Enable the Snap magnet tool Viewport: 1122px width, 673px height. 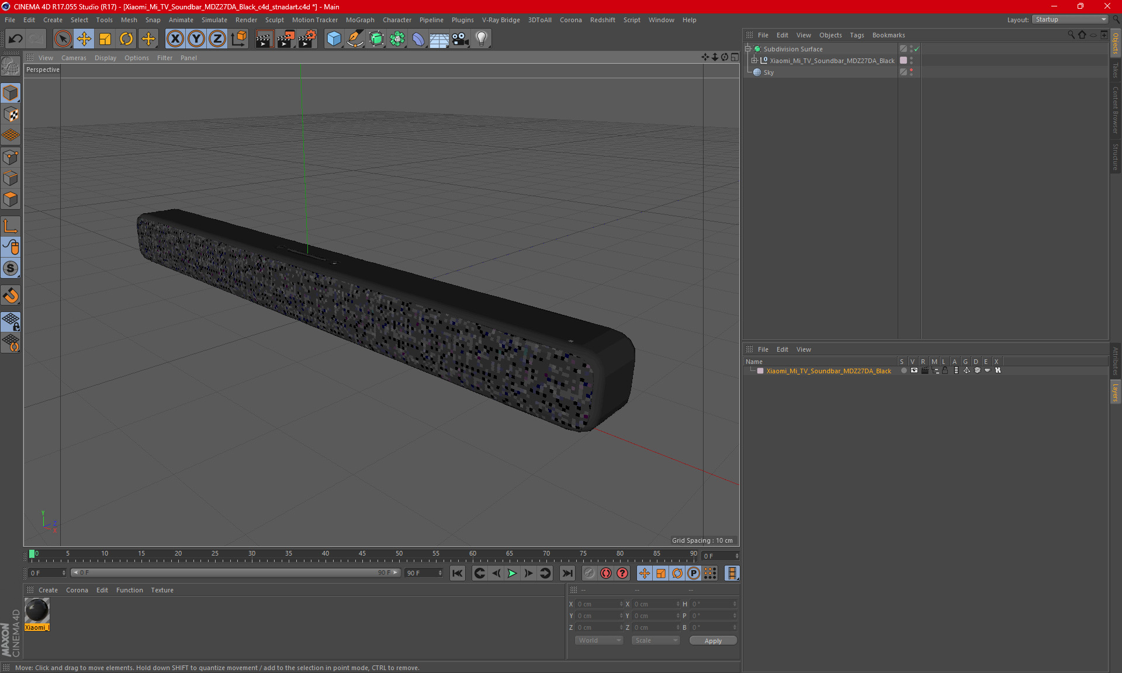pyautogui.click(x=11, y=296)
